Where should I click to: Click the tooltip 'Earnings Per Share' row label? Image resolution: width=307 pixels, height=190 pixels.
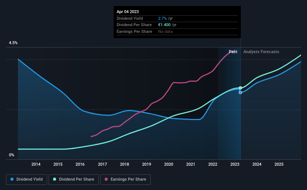click(134, 31)
